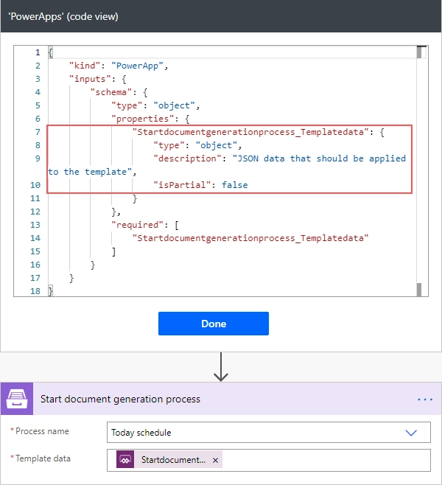Image resolution: width=442 pixels, height=485 pixels.
Task: Open the three-dot menu on Start document generation
Action: coord(425,399)
